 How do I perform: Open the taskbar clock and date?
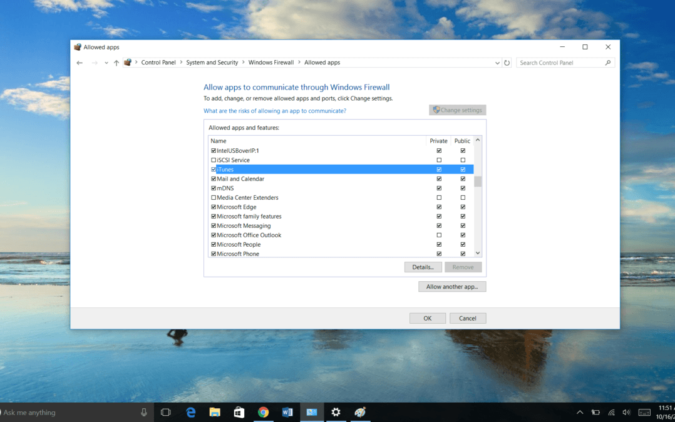[x=666, y=412]
